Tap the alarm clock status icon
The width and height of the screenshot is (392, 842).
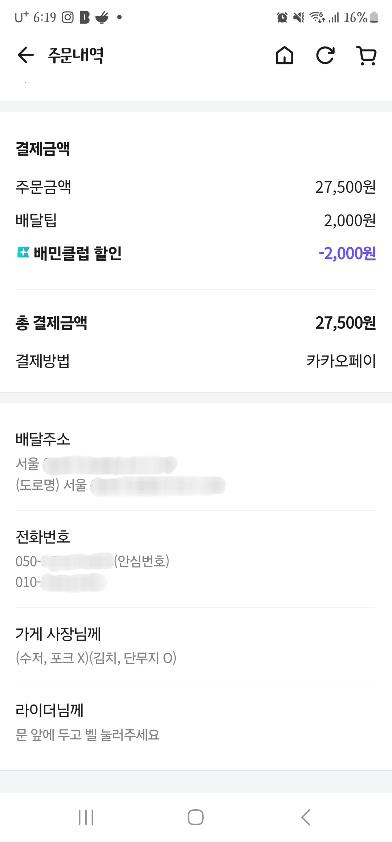click(x=282, y=17)
